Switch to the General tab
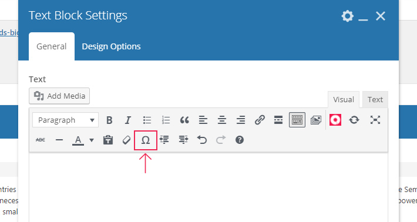The width and height of the screenshot is (417, 222). point(52,46)
